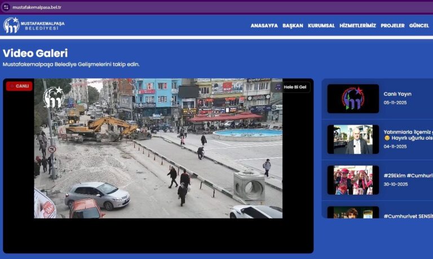Click the Mustafakemalpaşa Belediyesi logo in header
The image size is (433, 259).
click(x=34, y=25)
